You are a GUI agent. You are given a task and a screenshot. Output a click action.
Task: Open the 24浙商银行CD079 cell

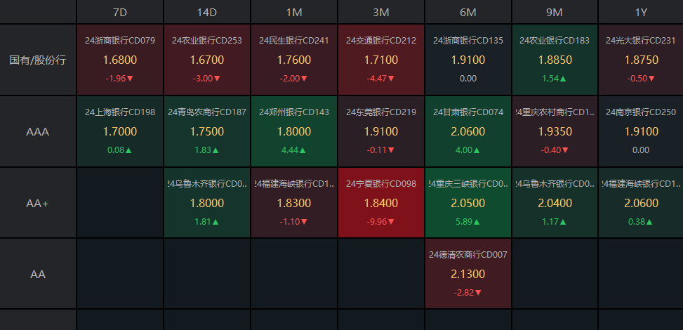(x=120, y=60)
